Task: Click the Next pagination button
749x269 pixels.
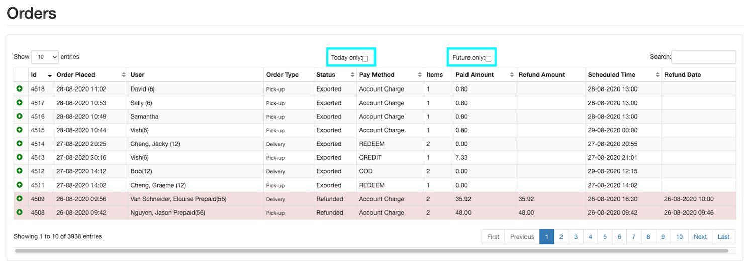Action: pos(700,237)
